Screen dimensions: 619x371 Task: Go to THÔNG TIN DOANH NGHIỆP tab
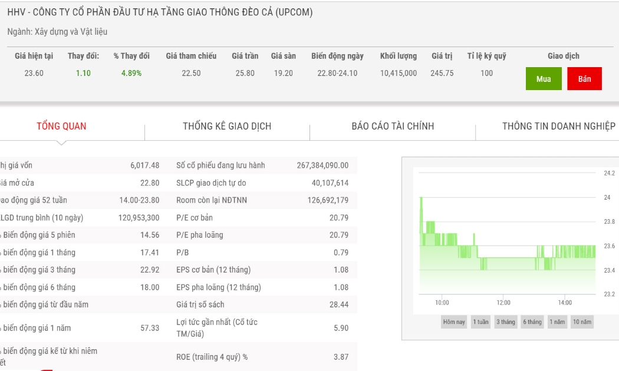click(558, 126)
